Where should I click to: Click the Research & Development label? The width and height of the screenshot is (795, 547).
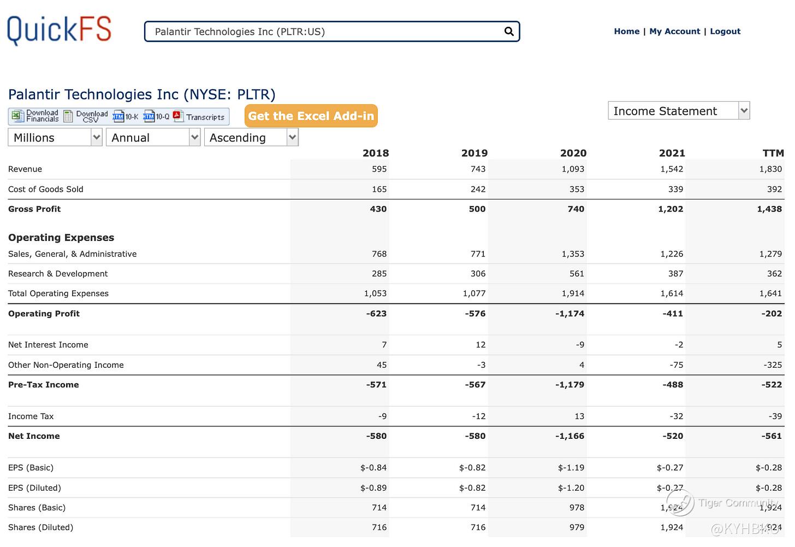[x=58, y=274]
